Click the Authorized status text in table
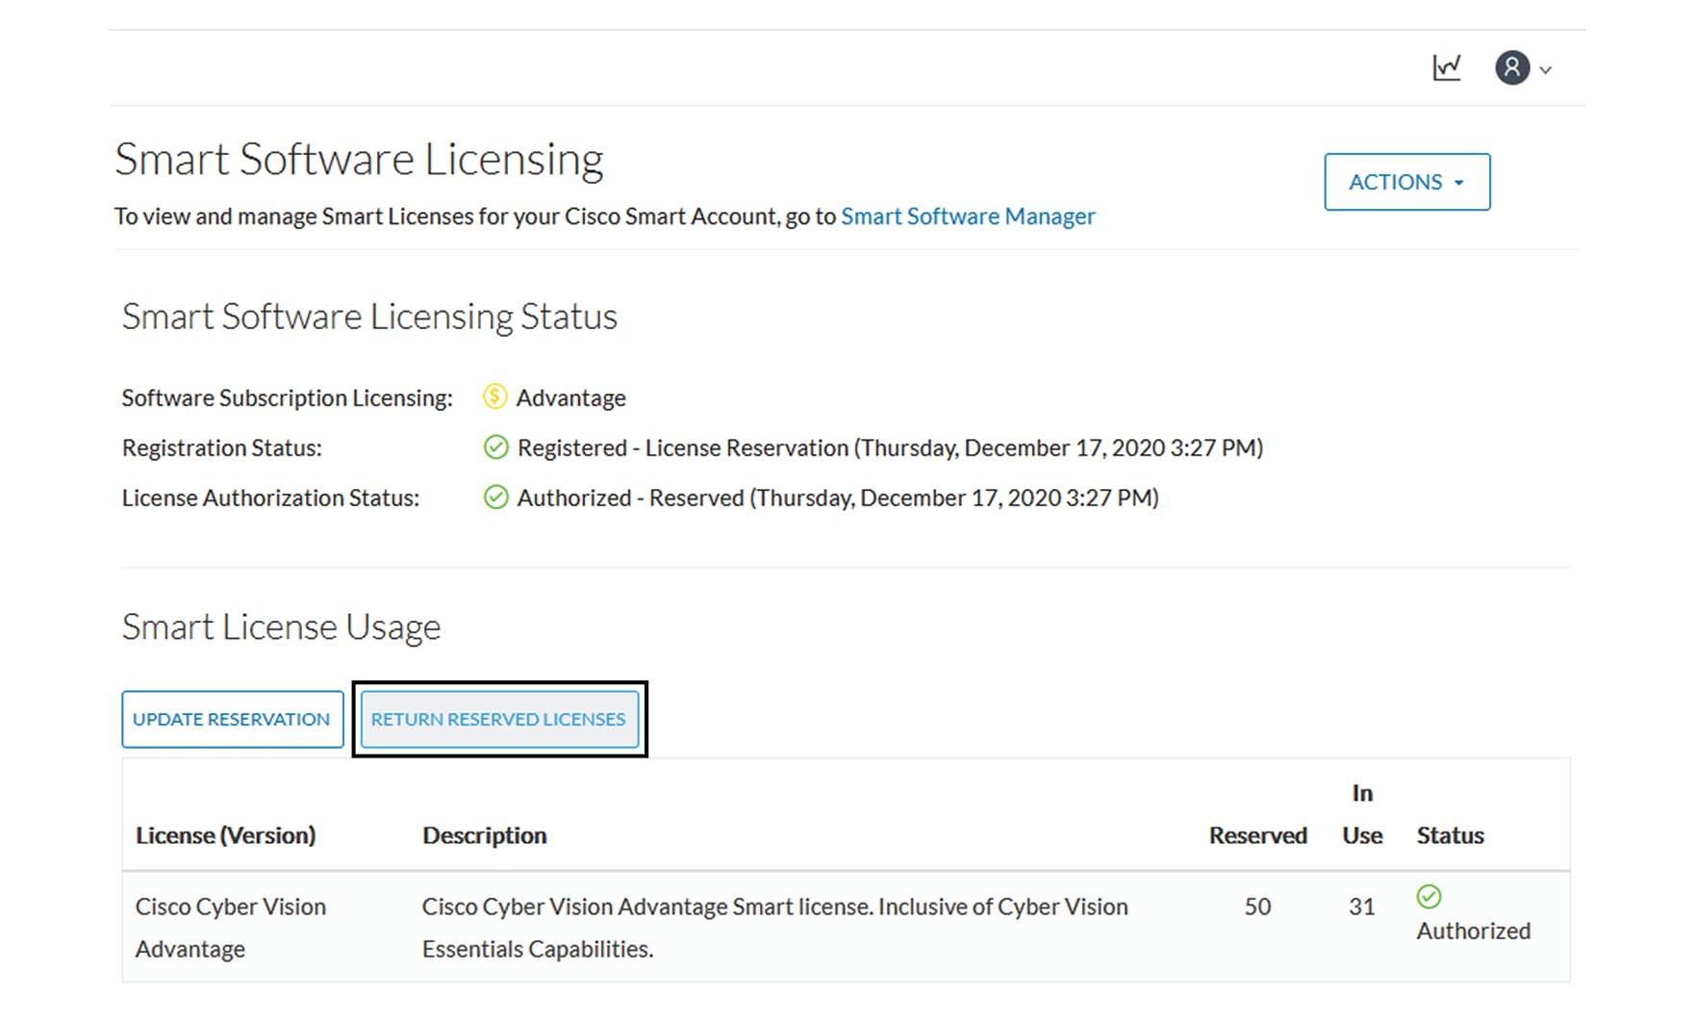1695x1024 pixels. point(1473,931)
